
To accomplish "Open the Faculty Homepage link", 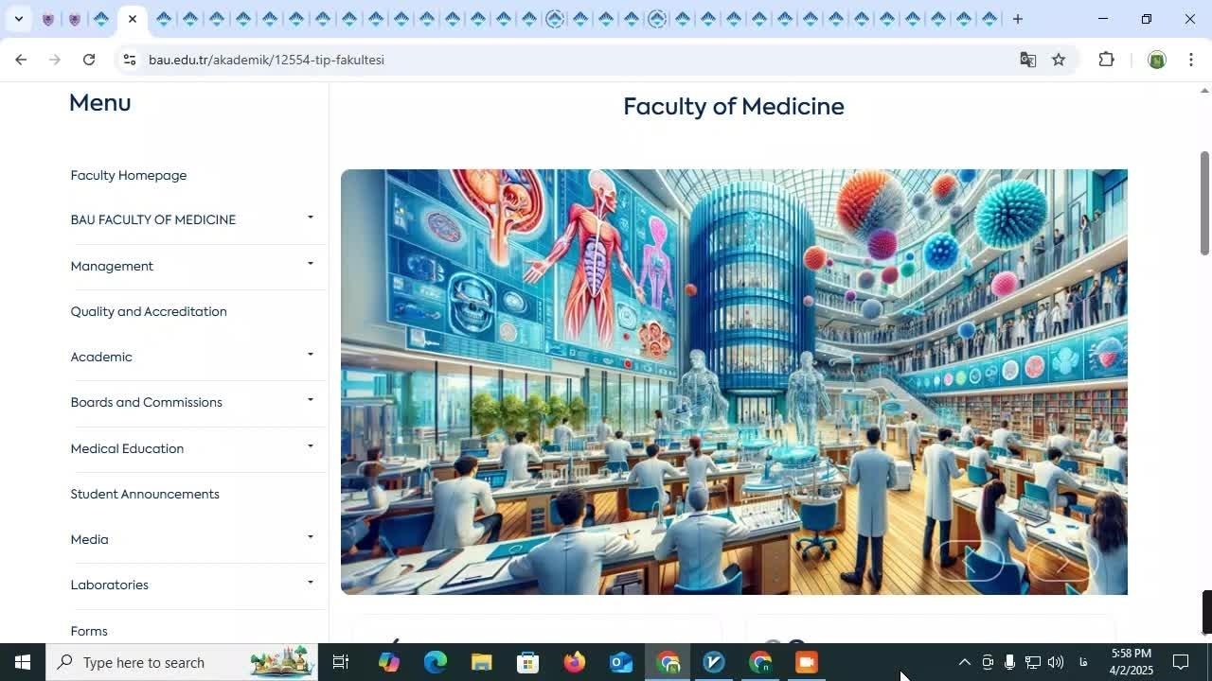I will [128, 175].
